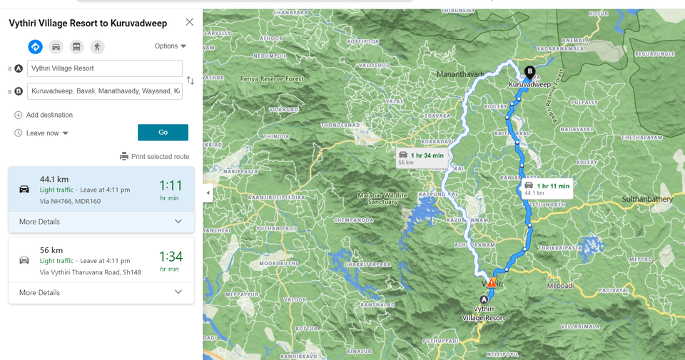685x360 pixels.
Task: Click 1:11 hr min duration text
Action: click(x=171, y=190)
